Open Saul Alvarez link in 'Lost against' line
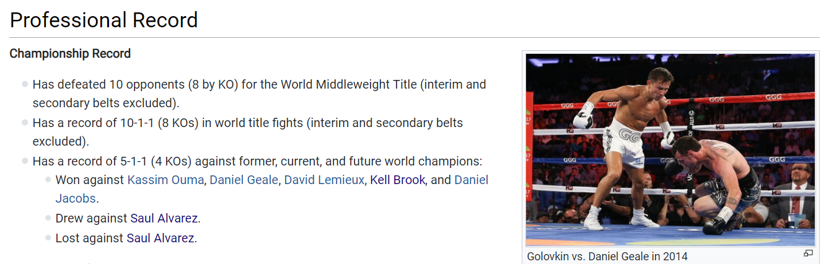The image size is (839, 264). coord(160,238)
